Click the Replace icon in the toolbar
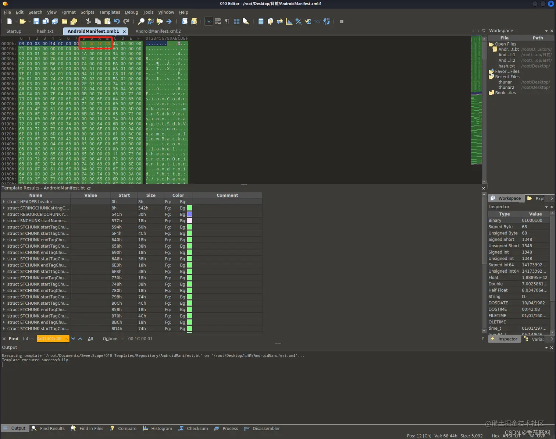The width and height of the screenshot is (556, 439). coord(150,21)
